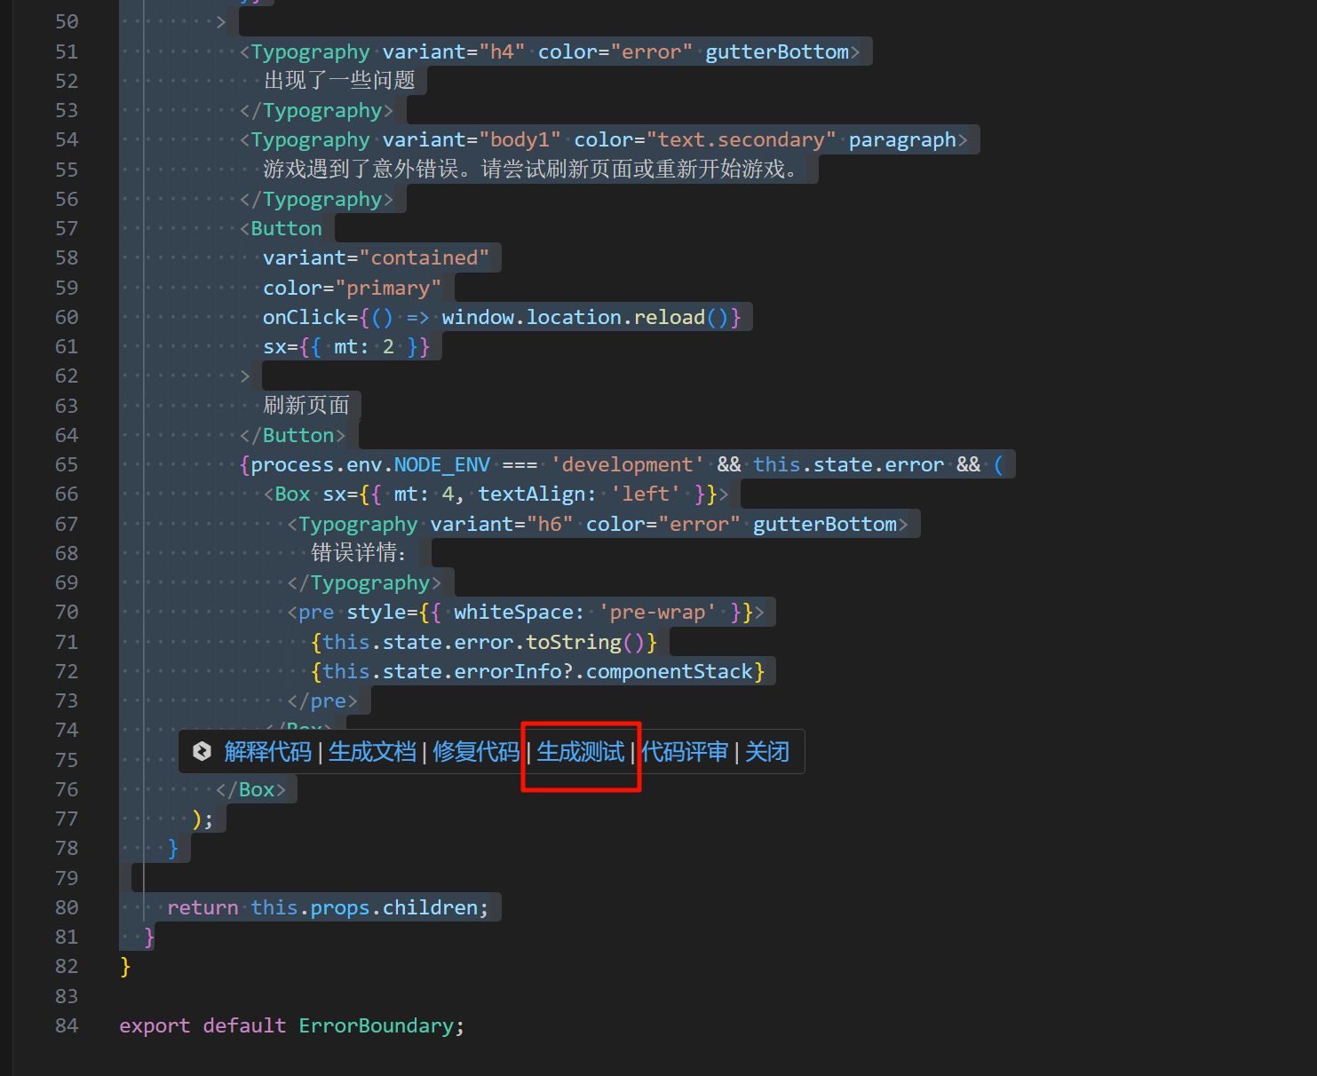Click line number 79 in the gutter

click(67, 878)
